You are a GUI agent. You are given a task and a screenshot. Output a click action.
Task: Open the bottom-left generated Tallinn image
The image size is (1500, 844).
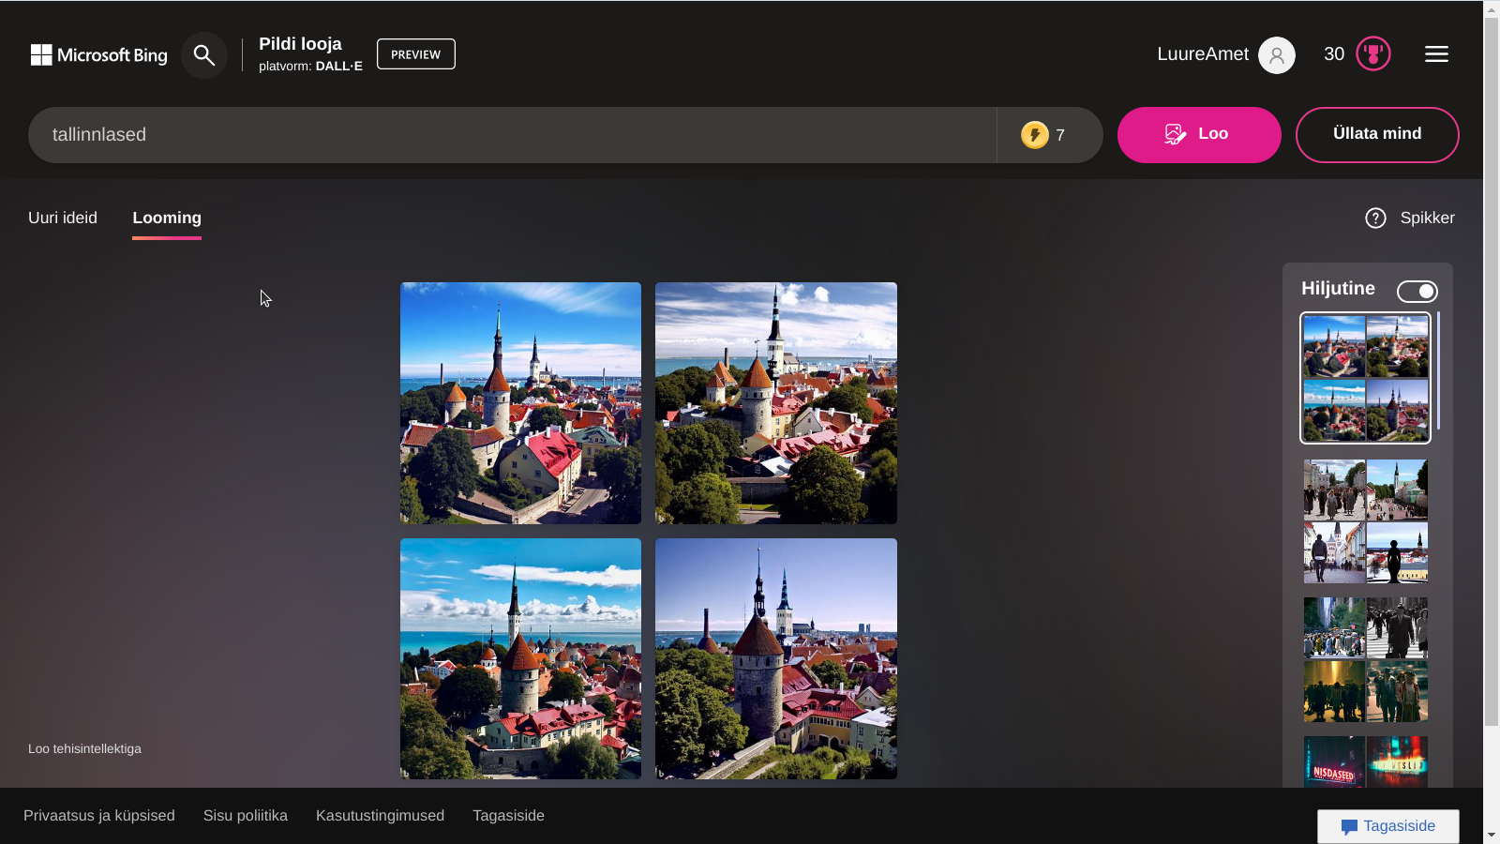pos(521,659)
